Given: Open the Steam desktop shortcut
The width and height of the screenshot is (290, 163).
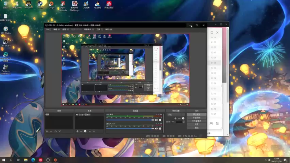Looking at the screenshot, I should 40,5.
